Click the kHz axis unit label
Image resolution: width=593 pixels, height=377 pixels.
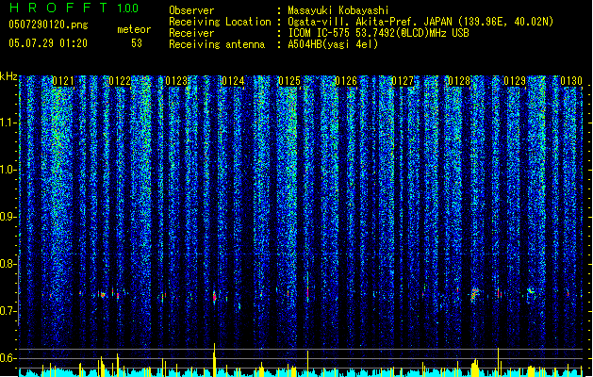[x=8, y=76]
